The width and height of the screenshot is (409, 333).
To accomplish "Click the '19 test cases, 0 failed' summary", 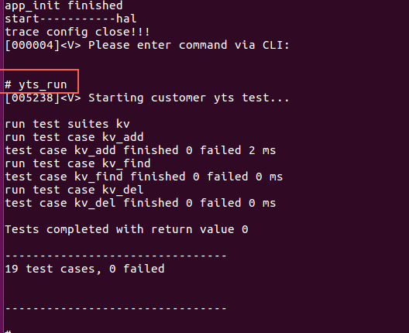I will [84, 269].
